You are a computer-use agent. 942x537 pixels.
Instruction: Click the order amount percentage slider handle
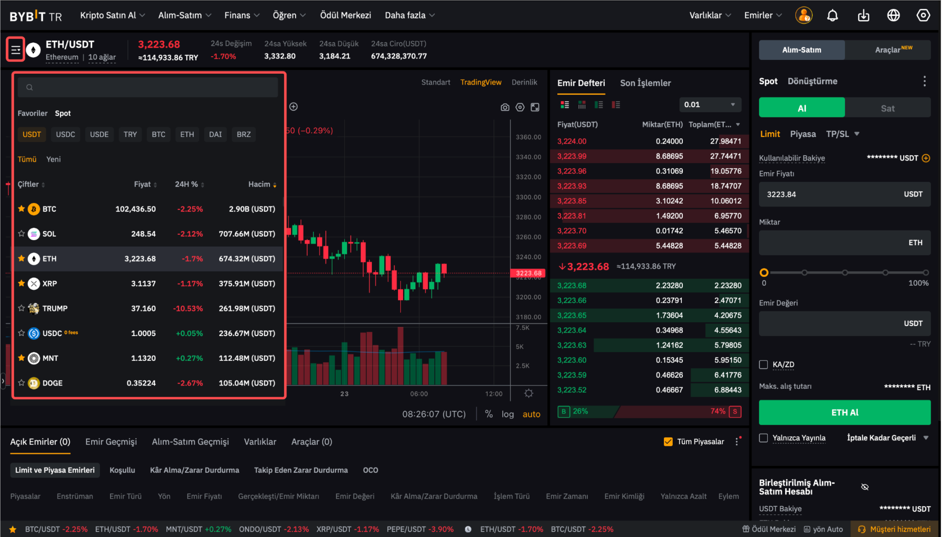pos(764,273)
